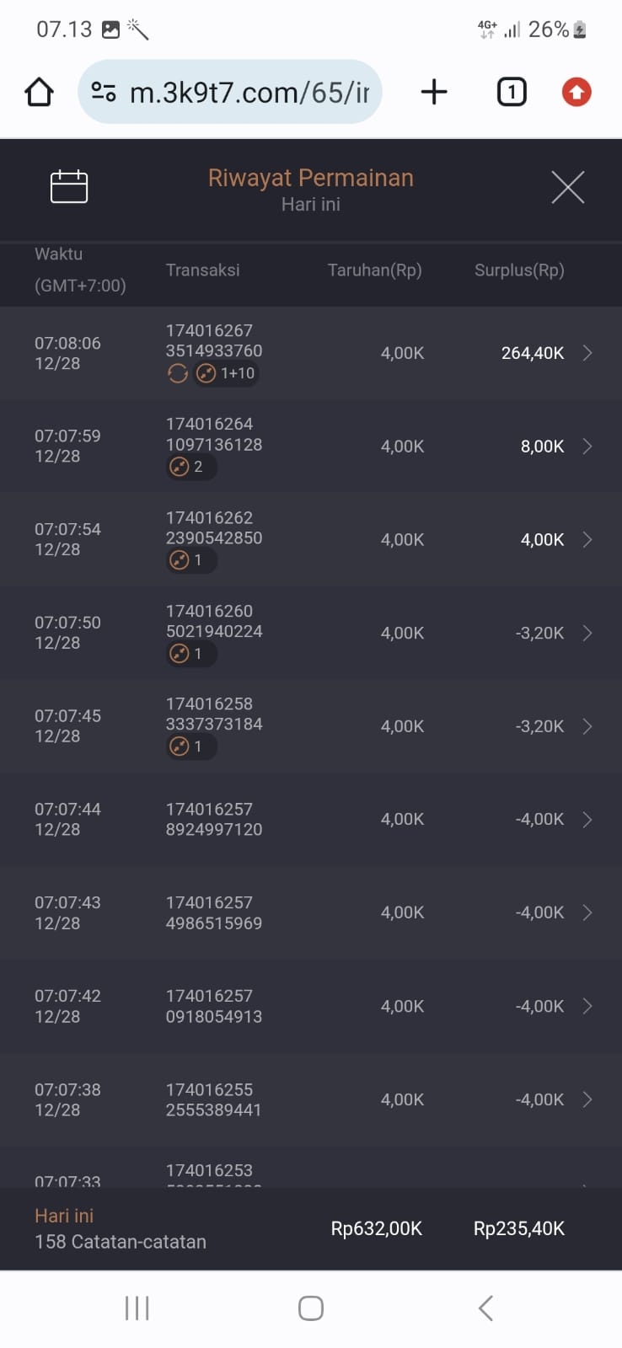Open a new browser tab with the plus icon

coord(433,92)
